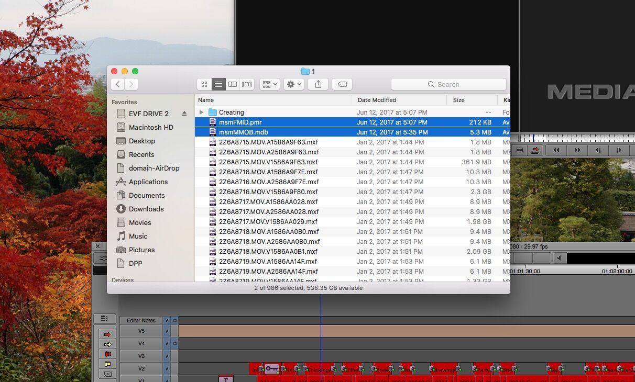635x382 pixels.
Task: Click the speaker icon below the monitor
Action: coord(560,258)
